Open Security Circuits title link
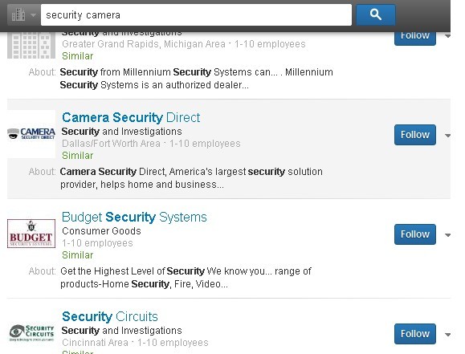This screenshot has width=465, height=354. (x=110, y=316)
